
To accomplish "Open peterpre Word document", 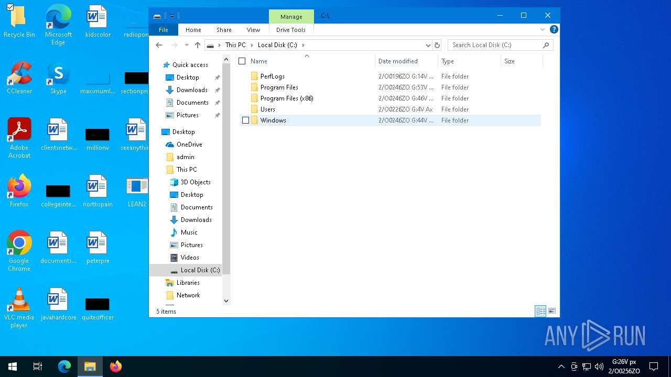I will tap(98, 248).
